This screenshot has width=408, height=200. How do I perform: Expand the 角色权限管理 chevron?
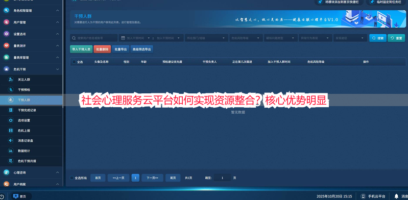[x=58, y=11]
